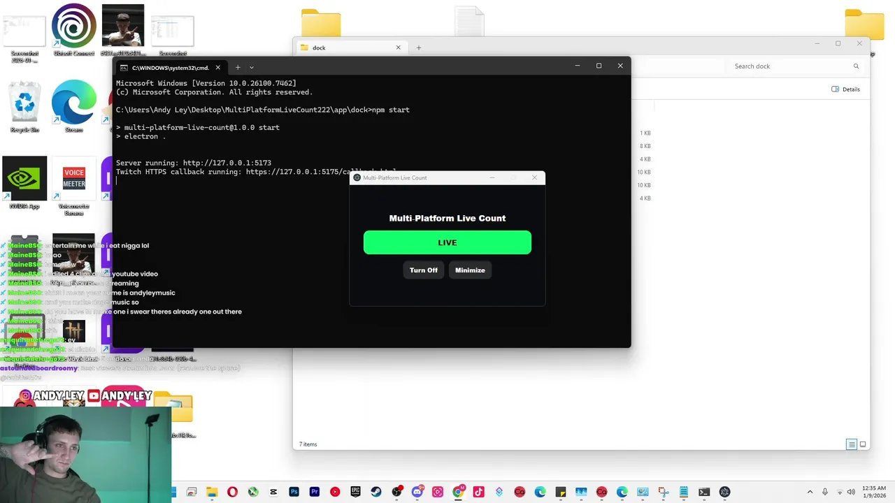
Task: Maximize the File Explorer window
Action: 838,43
